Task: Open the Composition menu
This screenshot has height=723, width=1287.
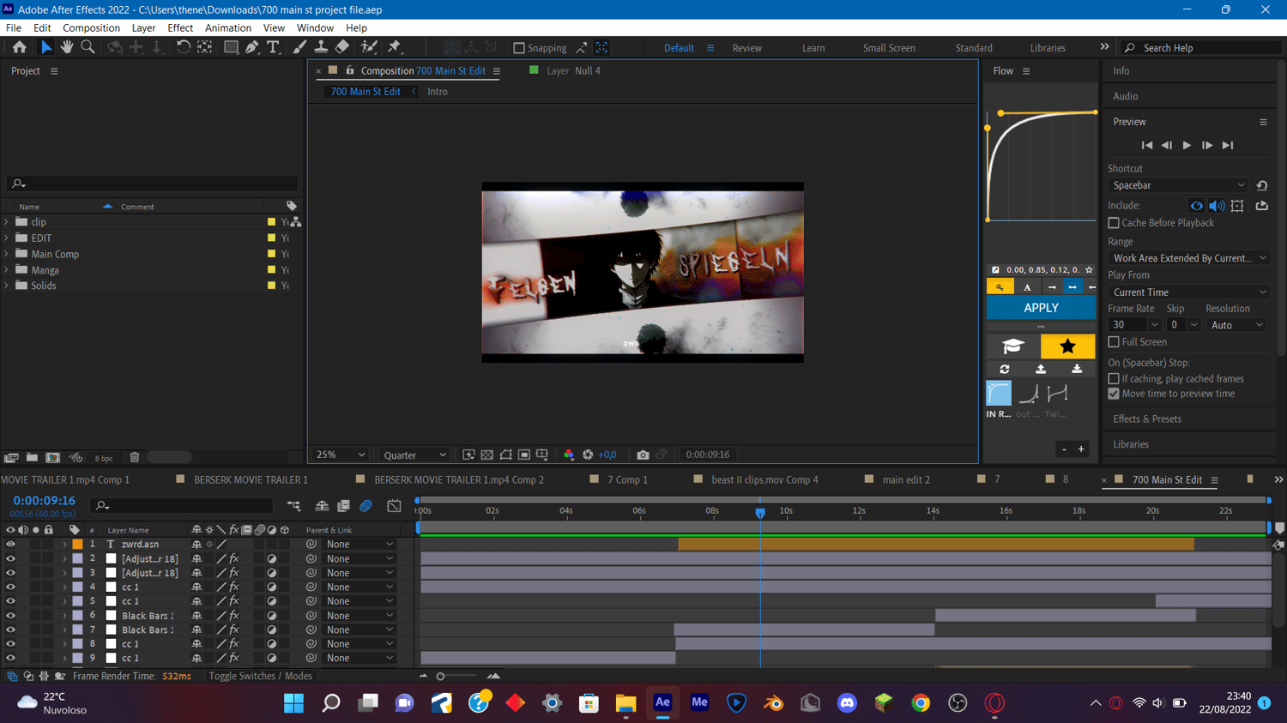Action: tap(91, 28)
